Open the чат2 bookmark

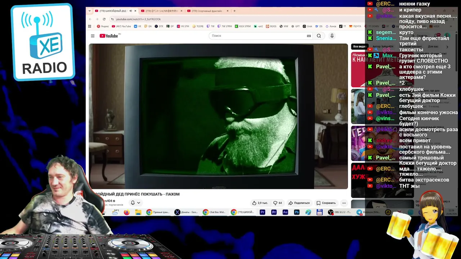click(x=259, y=26)
